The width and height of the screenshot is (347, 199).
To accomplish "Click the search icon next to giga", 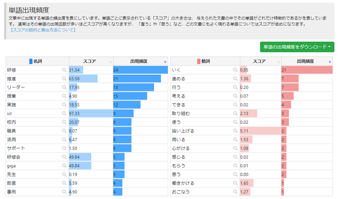I will tap(64, 166).
